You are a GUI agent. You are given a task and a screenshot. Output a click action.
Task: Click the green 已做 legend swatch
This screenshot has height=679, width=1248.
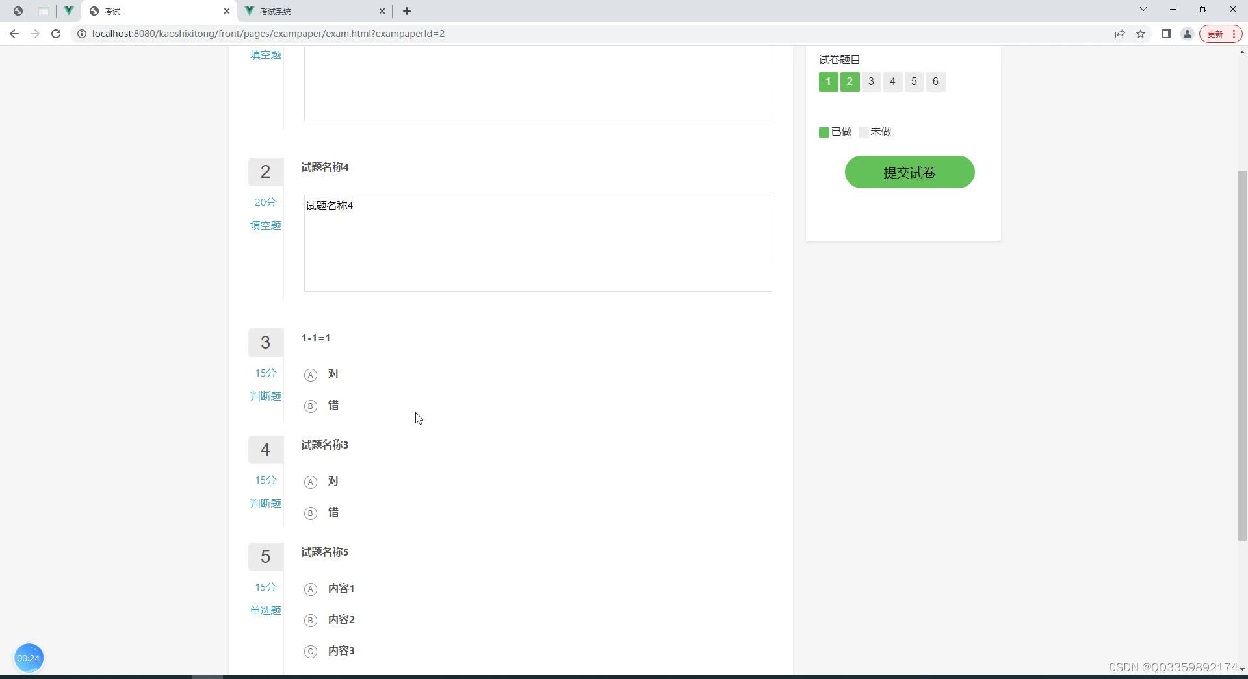(x=824, y=132)
